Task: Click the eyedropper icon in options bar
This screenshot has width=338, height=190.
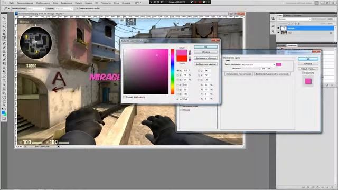Action: pos(5,9)
